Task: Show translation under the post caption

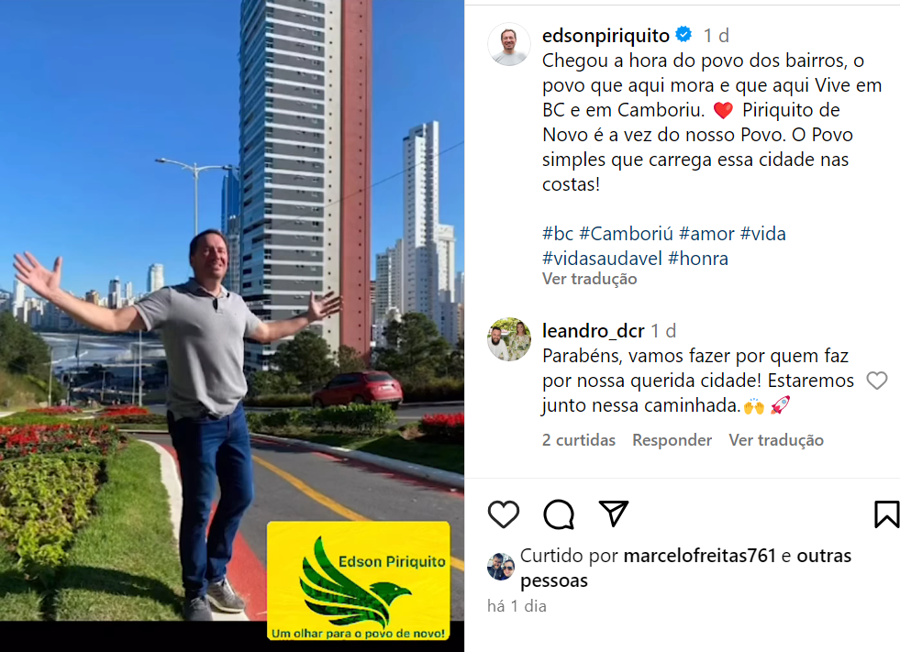Action: 590,279
